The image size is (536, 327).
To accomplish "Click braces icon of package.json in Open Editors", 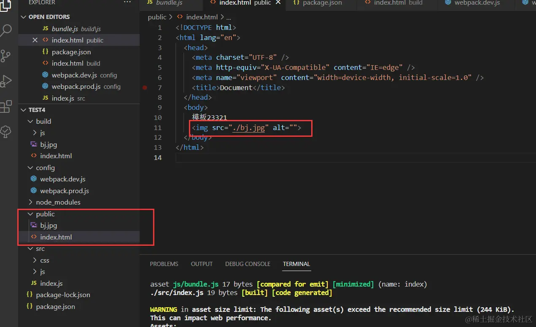I will (46, 52).
